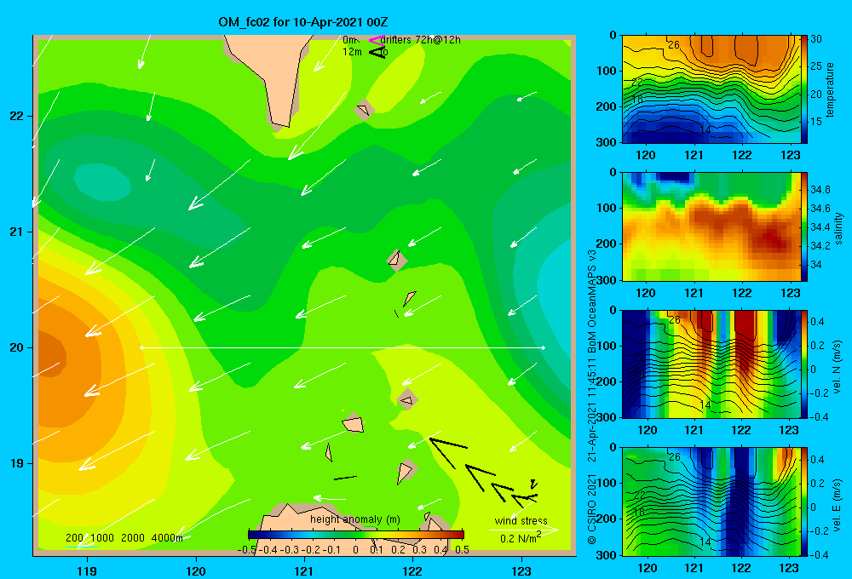The height and width of the screenshot is (579, 852).
Task: Click the longitude label 123 on main map
Action: [x=521, y=570]
